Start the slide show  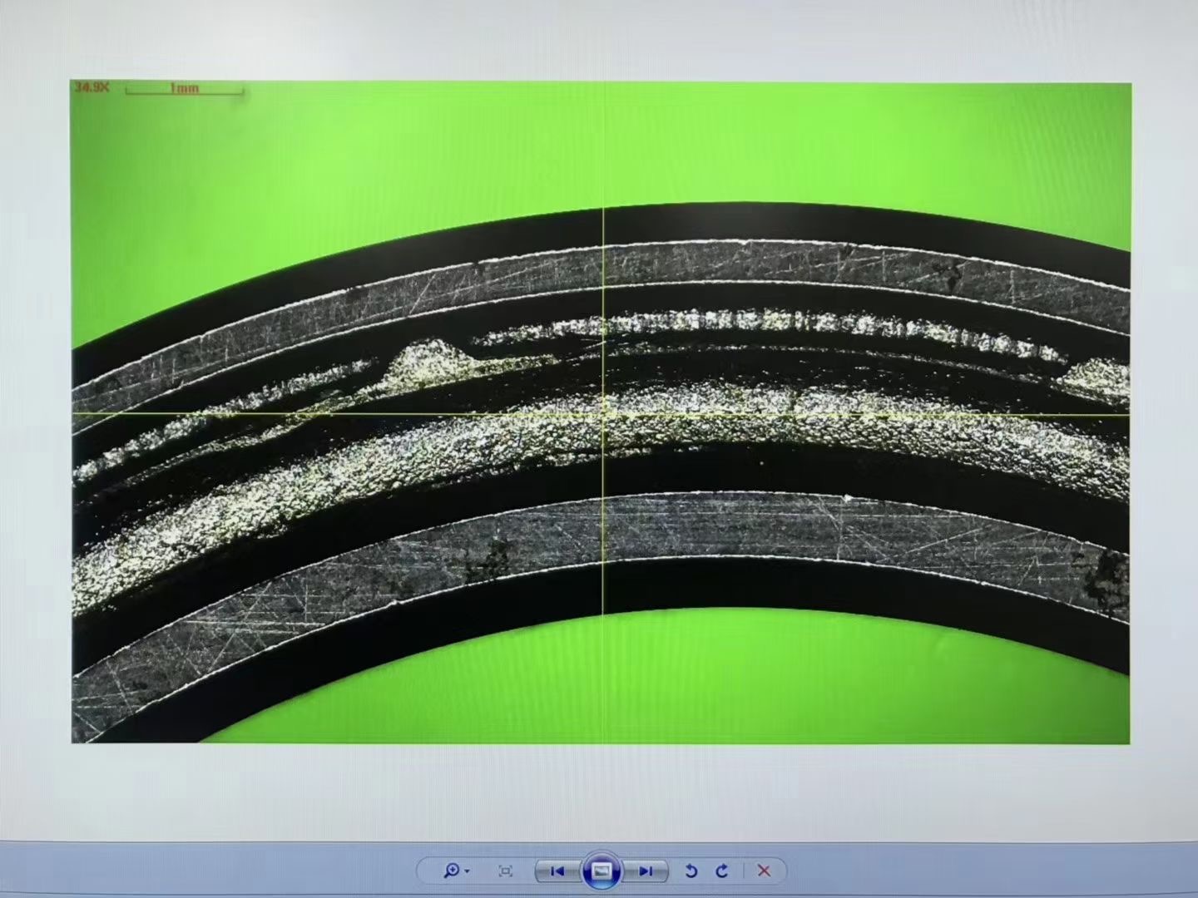pos(601,871)
